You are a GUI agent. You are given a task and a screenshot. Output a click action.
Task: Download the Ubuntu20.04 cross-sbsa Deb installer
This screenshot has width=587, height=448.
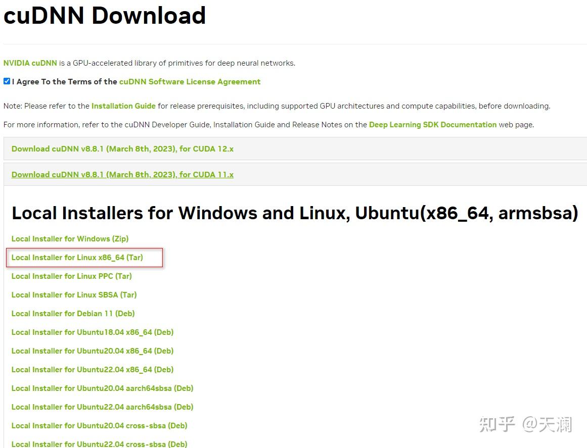100,425
